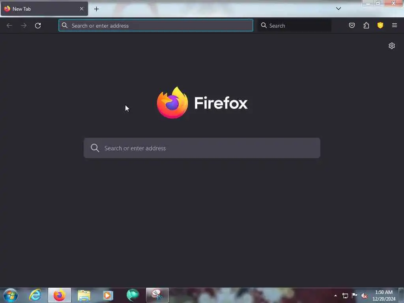Open the new tab personalize gear
This screenshot has width=404, height=303.
tap(392, 46)
